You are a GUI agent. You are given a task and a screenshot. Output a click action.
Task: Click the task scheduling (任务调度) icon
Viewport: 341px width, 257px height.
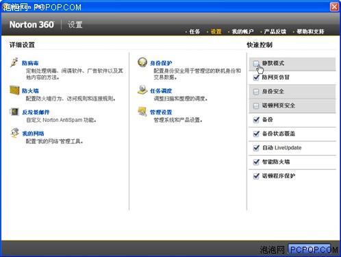pyautogui.click(x=142, y=90)
